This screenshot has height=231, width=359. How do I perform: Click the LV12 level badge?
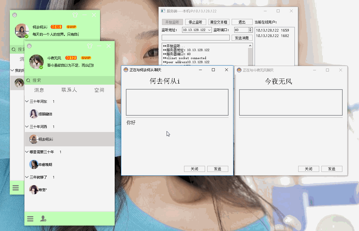pyautogui.click(x=71, y=58)
